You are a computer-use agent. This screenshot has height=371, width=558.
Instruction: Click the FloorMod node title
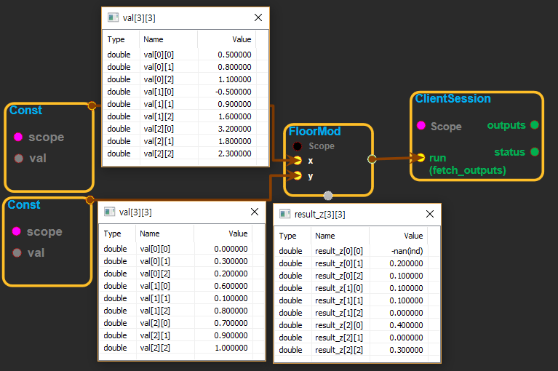(x=314, y=132)
